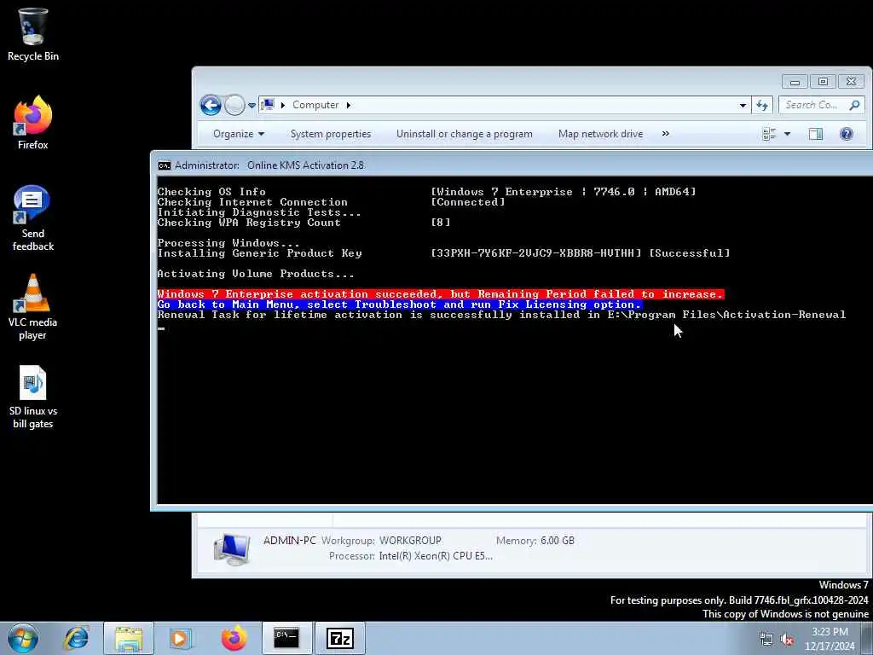Click Uninstall or change a program
Image resolution: width=873 pixels, height=655 pixels.
[x=465, y=134]
